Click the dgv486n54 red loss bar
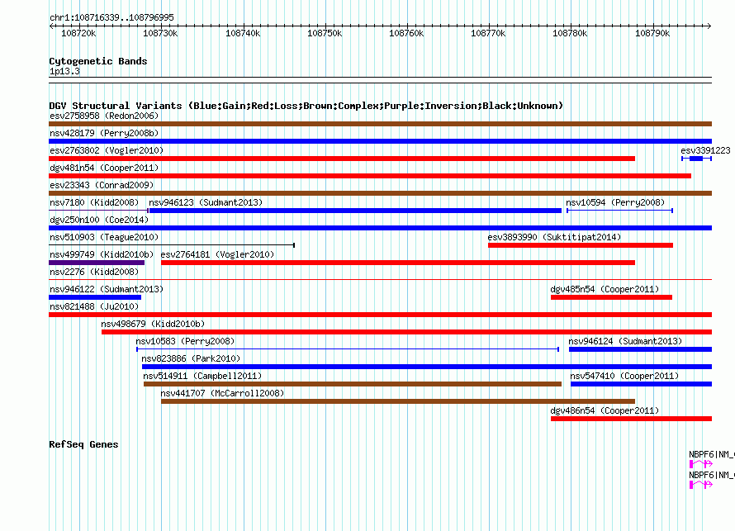735x531 pixels. [632, 419]
